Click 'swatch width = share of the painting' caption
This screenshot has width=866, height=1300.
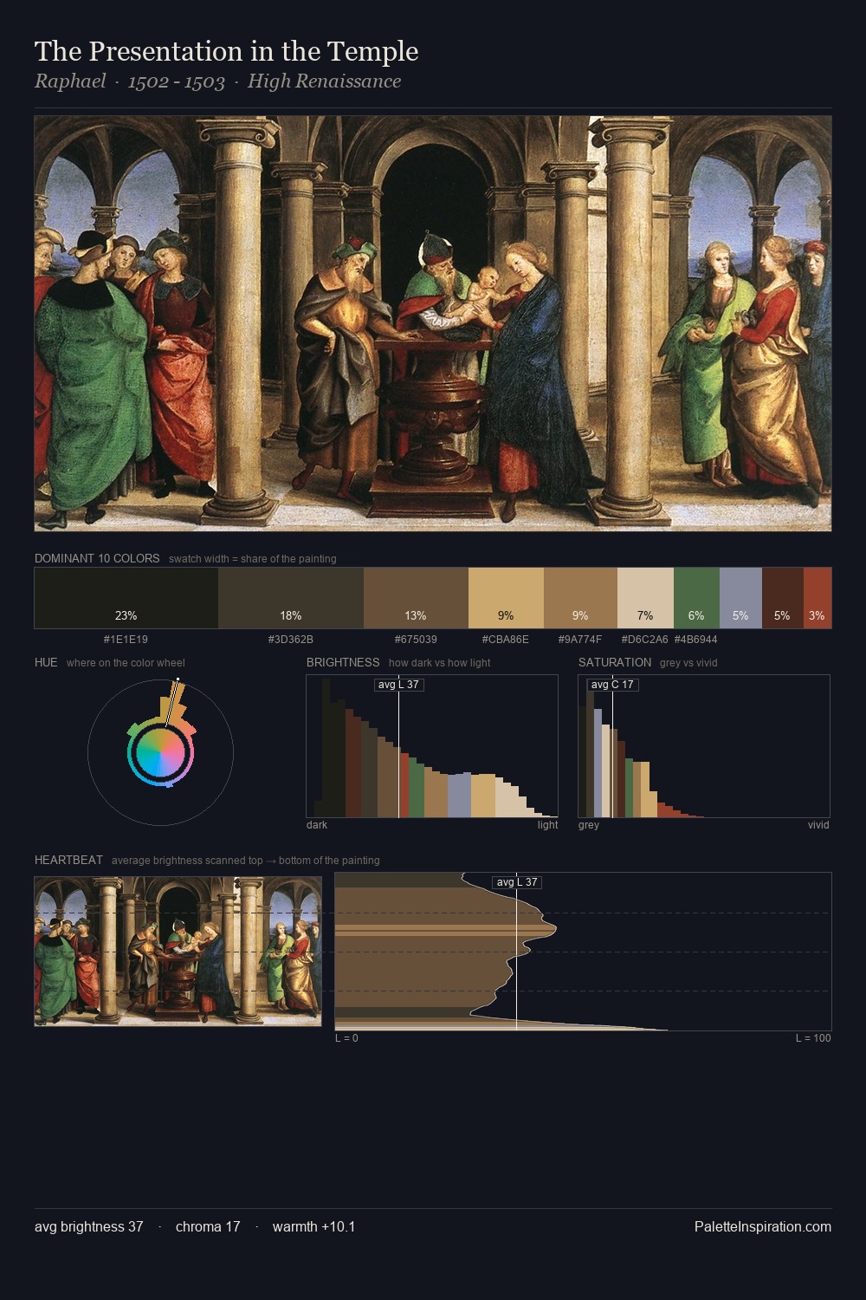[253, 559]
